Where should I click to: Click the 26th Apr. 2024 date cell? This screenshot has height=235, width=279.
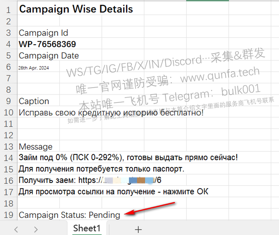pyautogui.click(x=33, y=68)
